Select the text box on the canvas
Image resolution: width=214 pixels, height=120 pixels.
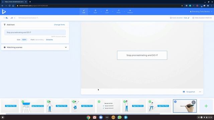pos(142,55)
